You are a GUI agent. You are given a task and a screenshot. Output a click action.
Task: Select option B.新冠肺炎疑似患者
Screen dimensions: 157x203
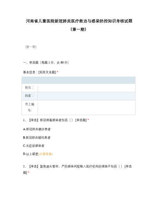[x=37, y=138]
